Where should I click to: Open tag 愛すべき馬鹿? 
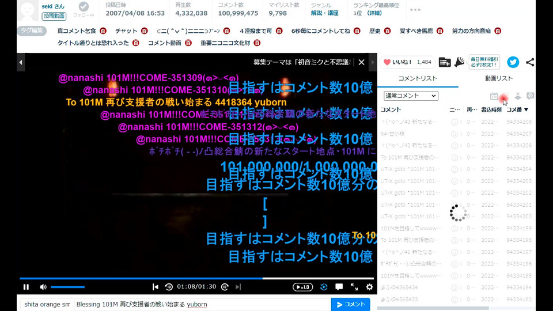tap(416, 31)
